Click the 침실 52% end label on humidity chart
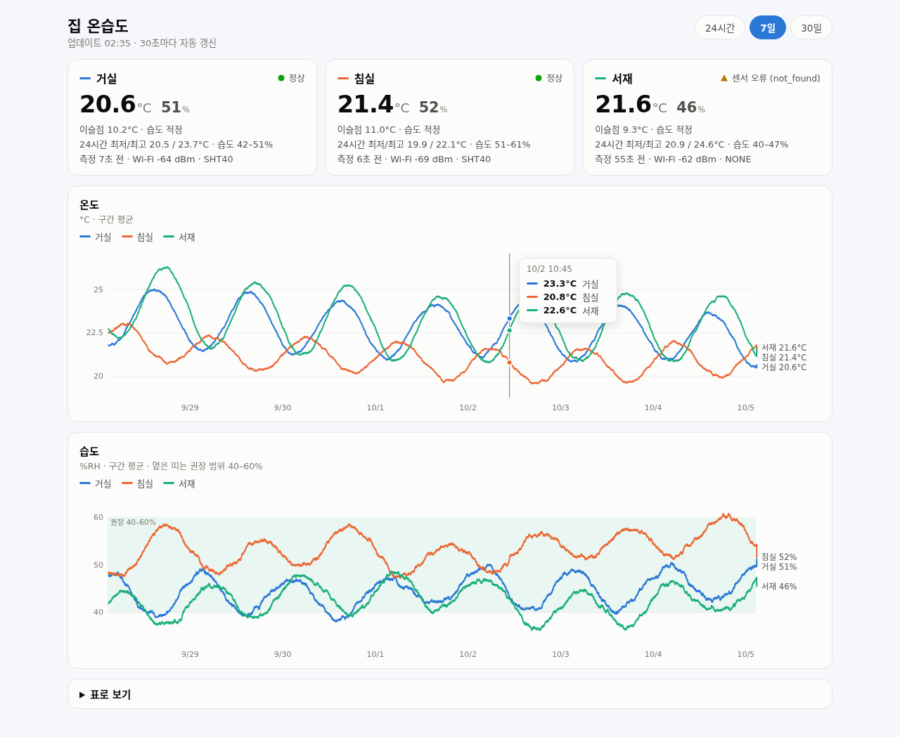Screen dimensions: 900x737 point(779,557)
